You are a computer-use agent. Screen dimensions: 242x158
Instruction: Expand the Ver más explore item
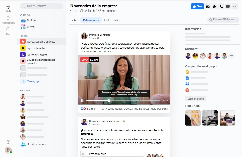(x=23, y=27)
